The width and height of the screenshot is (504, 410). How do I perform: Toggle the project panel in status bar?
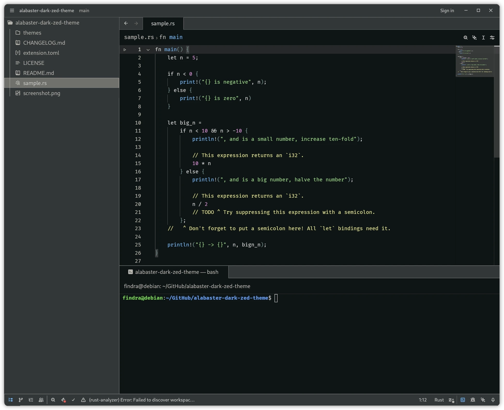11,400
